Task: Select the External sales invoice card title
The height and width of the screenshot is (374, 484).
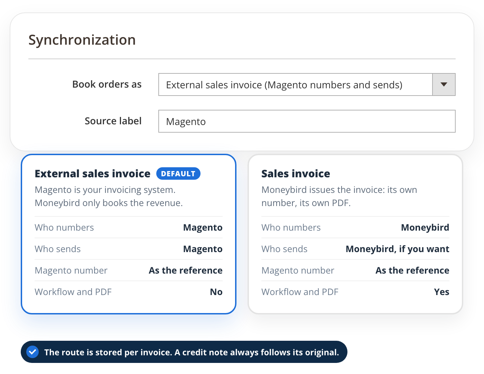Action: tap(93, 173)
